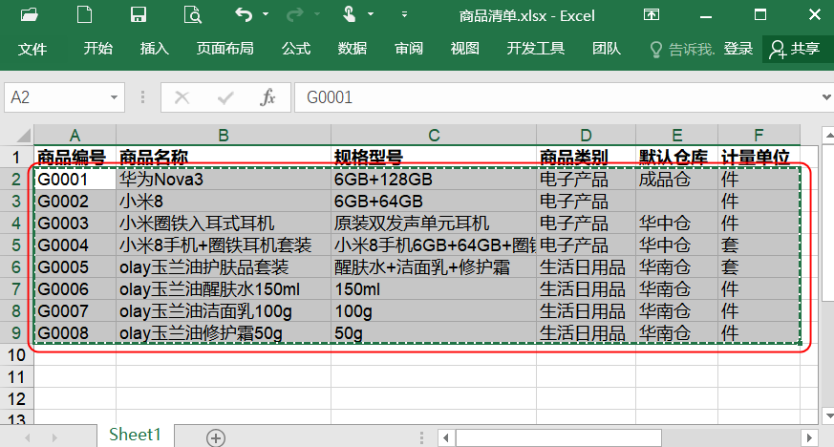
Task: Click the Undo arrow icon
Action: [x=243, y=15]
